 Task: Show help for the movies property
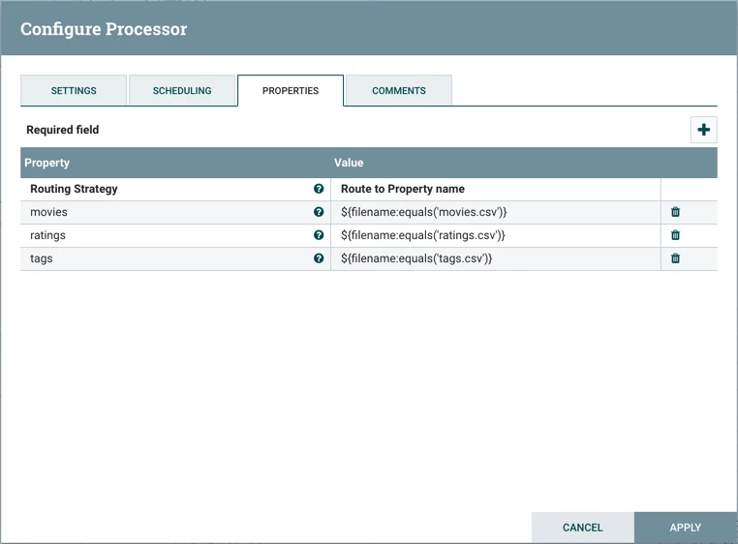319,212
